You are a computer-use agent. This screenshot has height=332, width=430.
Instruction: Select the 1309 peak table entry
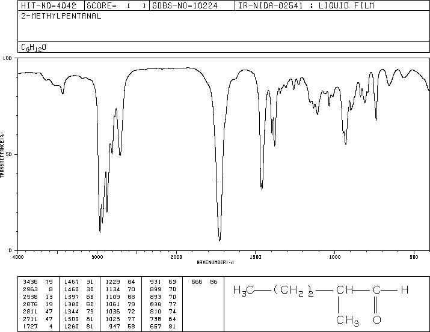(x=79, y=319)
